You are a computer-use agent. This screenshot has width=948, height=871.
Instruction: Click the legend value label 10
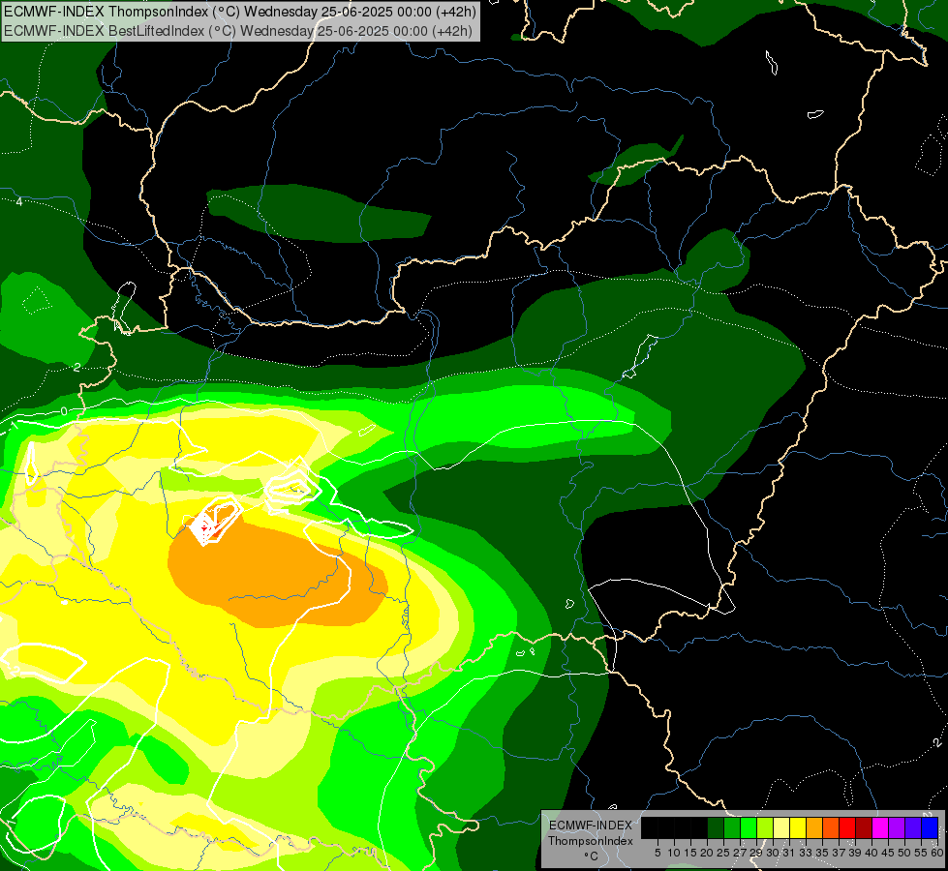tap(674, 853)
